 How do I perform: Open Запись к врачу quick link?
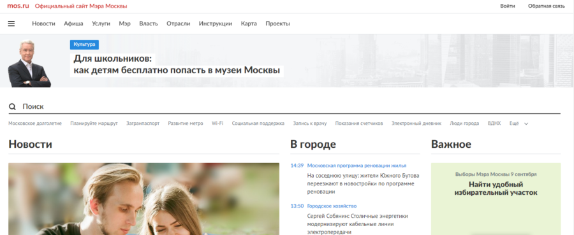310,124
